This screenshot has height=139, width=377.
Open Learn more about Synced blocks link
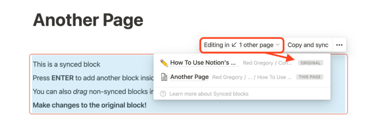click(x=209, y=94)
